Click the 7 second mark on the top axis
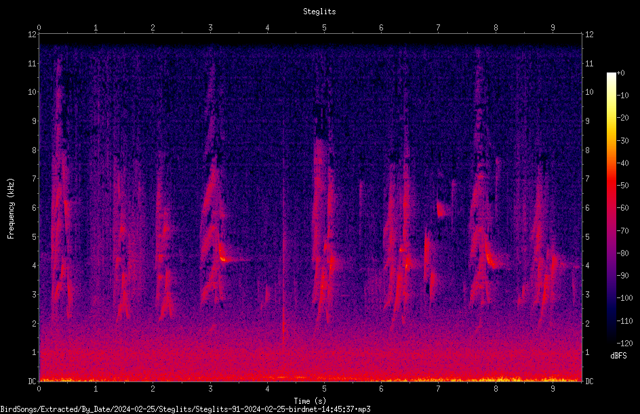The width and height of the screenshot is (640, 414). (x=439, y=27)
